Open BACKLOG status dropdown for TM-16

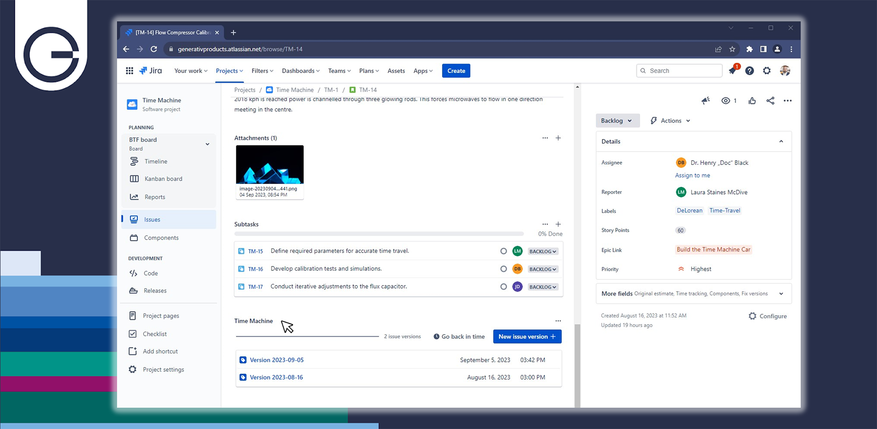pyautogui.click(x=543, y=269)
